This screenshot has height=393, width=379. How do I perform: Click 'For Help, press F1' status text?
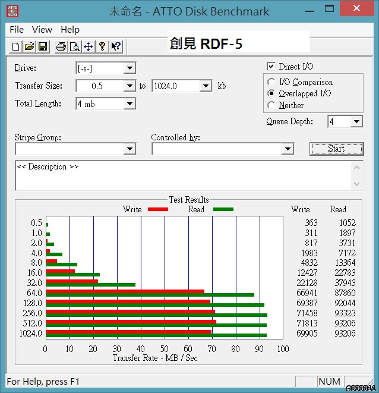click(x=43, y=382)
